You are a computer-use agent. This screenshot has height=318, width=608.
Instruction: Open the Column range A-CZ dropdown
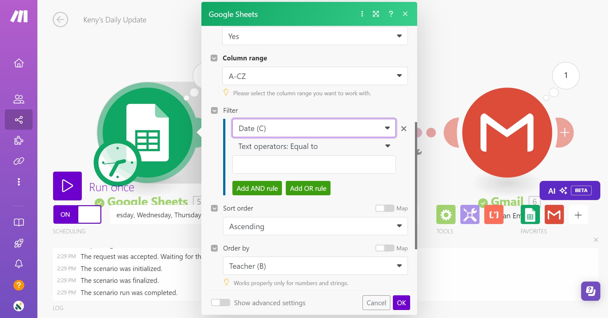coord(315,76)
